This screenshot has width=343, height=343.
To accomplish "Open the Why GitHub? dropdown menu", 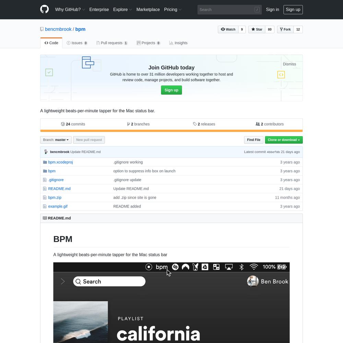I will click(x=70, y=9).
